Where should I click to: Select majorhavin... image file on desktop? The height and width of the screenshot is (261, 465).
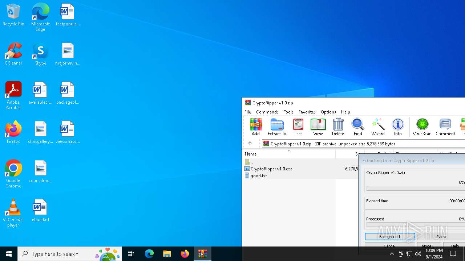tap(68, 54)
